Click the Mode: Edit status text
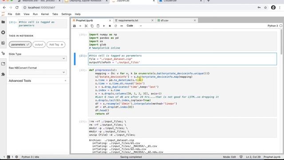This screenshot has height=160, width=284. (x=229, y=157)
